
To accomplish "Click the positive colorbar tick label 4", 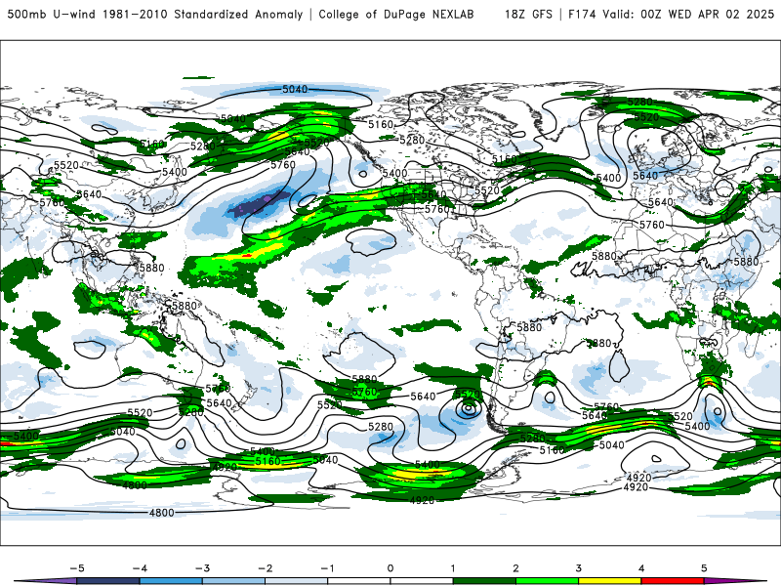I will coord(641,568).
